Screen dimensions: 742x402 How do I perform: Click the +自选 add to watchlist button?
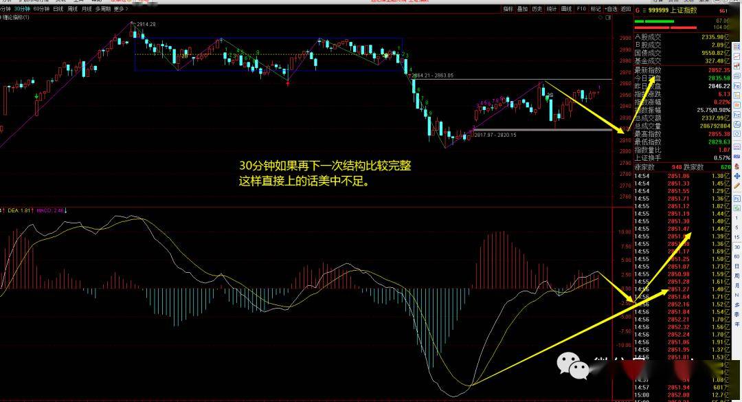pos(611,9)
